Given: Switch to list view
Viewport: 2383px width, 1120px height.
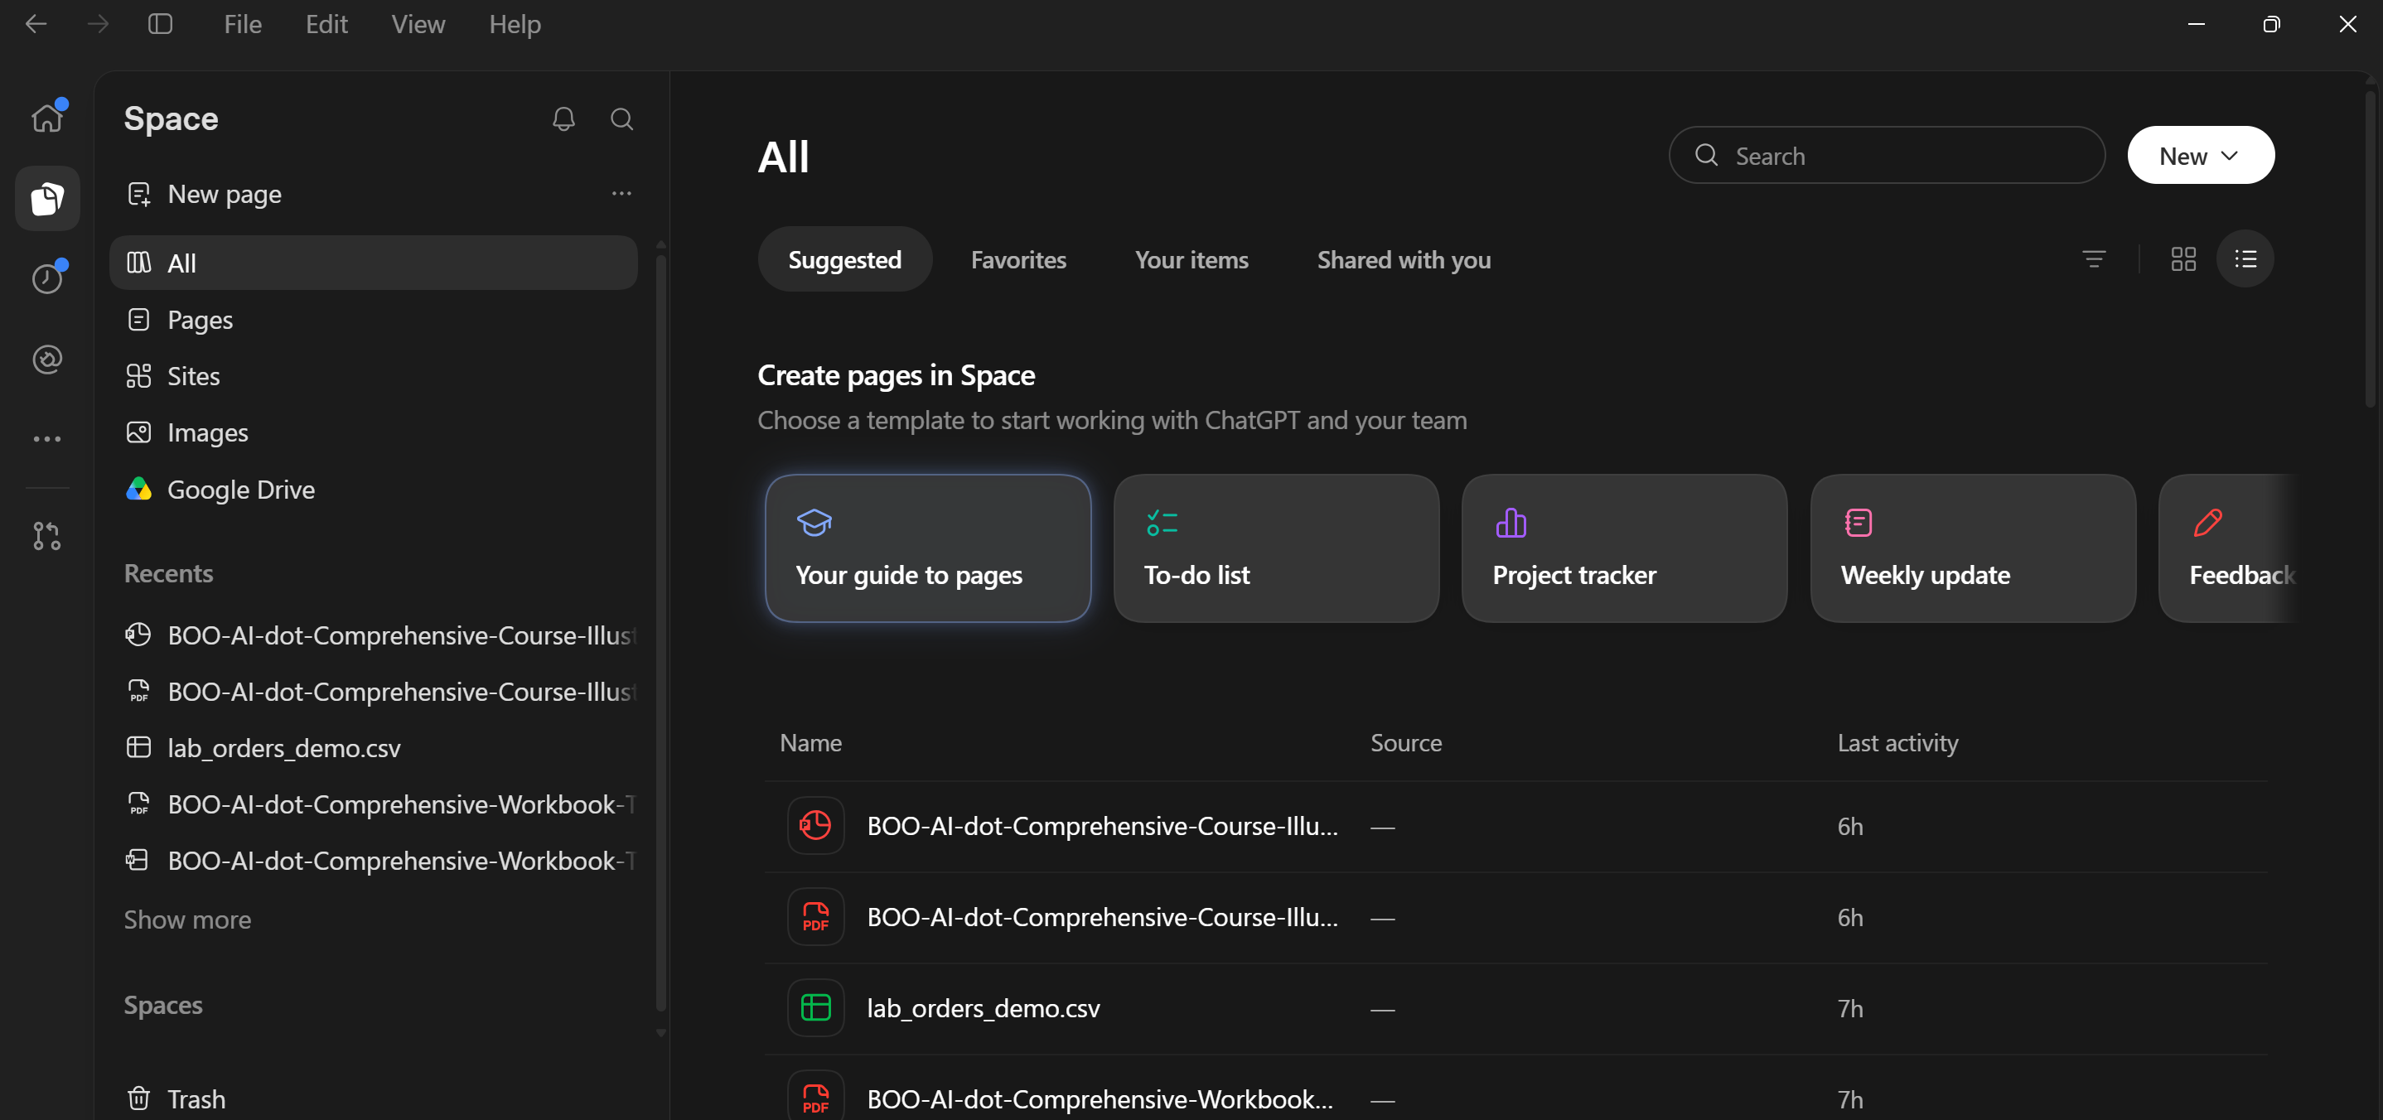Looking at the screenshot, I should (x=2245, y=259).
